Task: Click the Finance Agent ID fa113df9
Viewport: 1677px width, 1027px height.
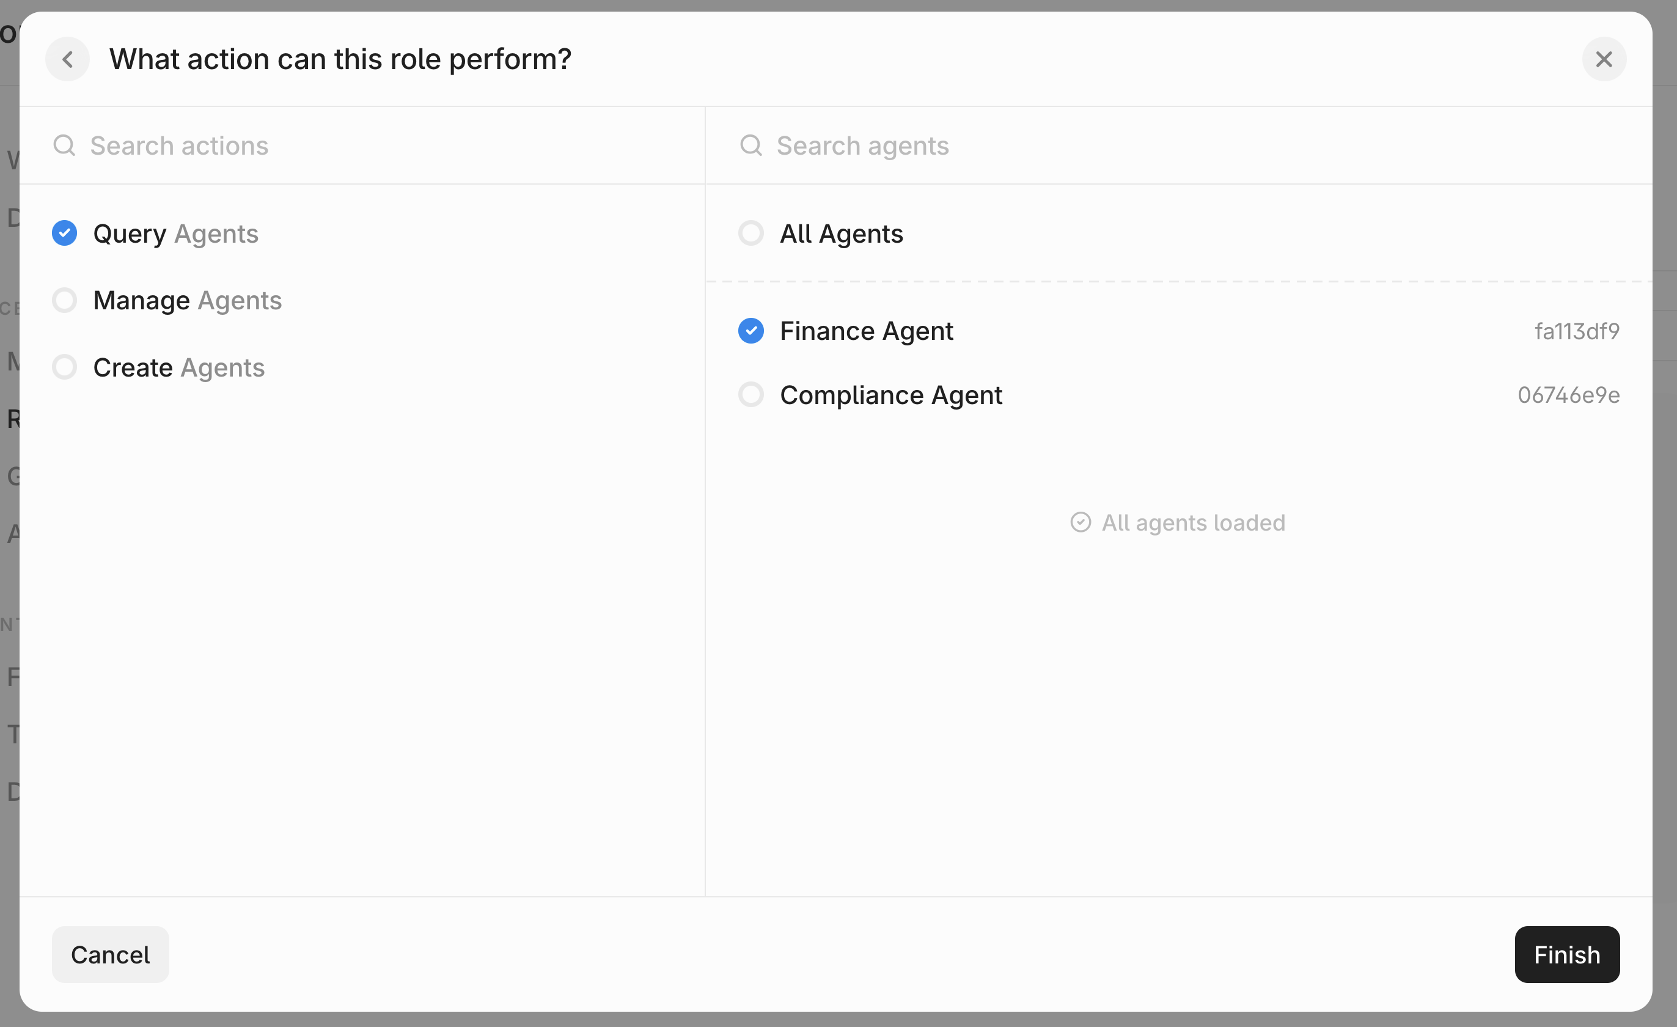Action: 1576,331
